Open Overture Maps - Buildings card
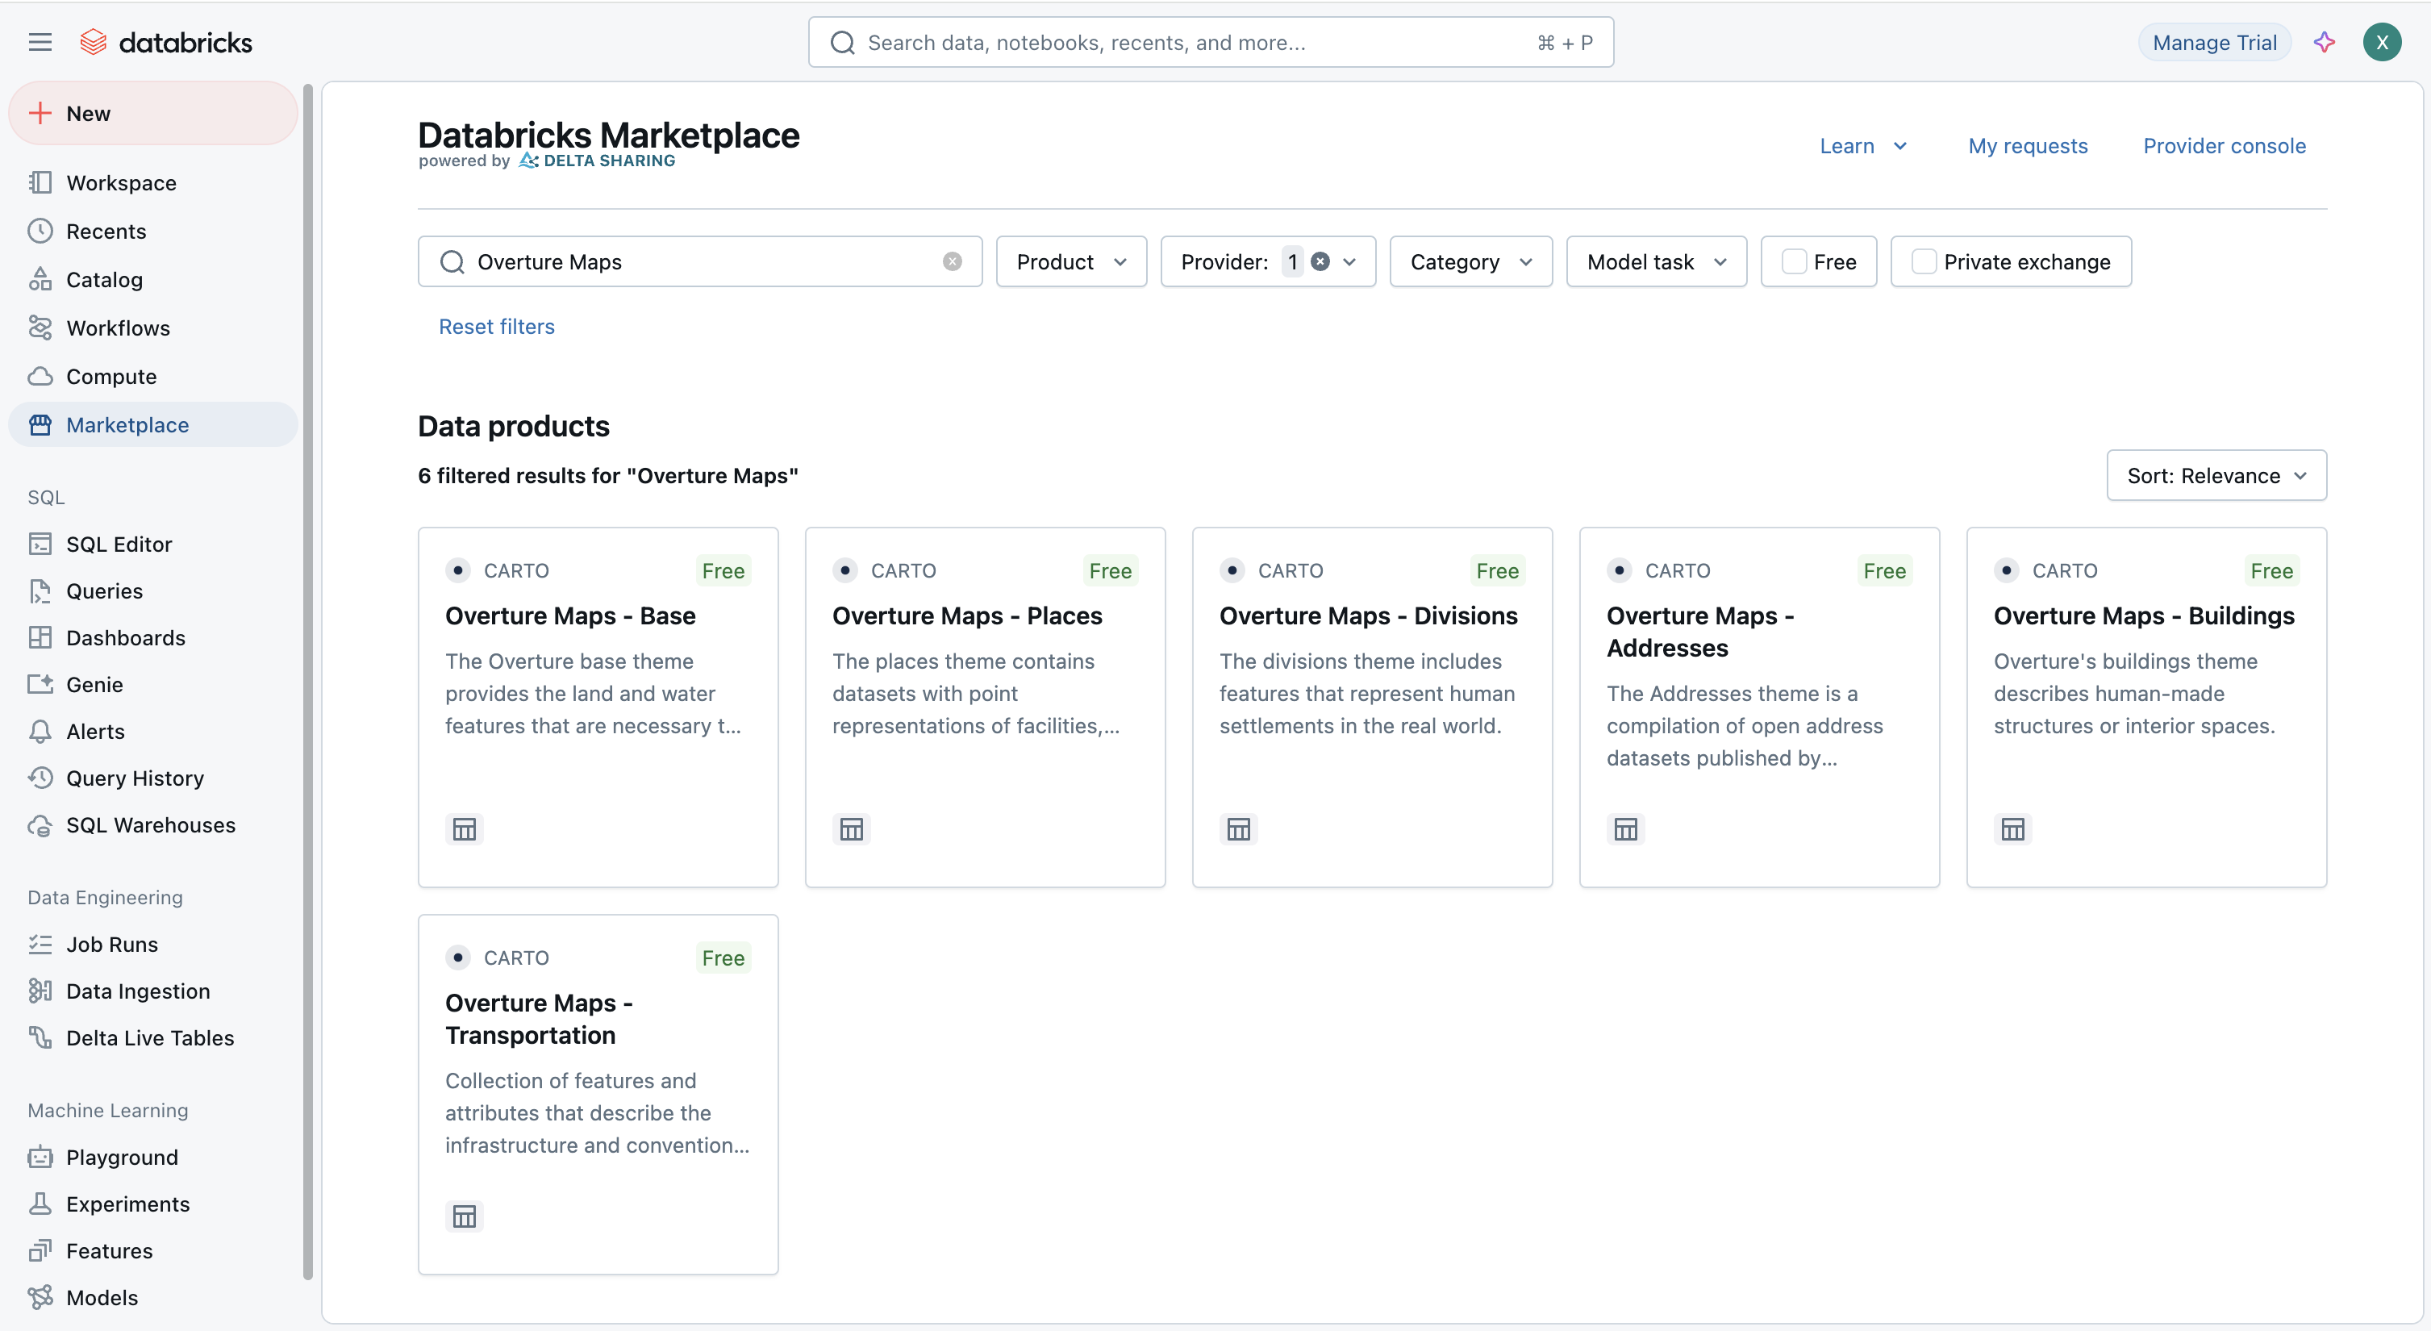 2146,707
